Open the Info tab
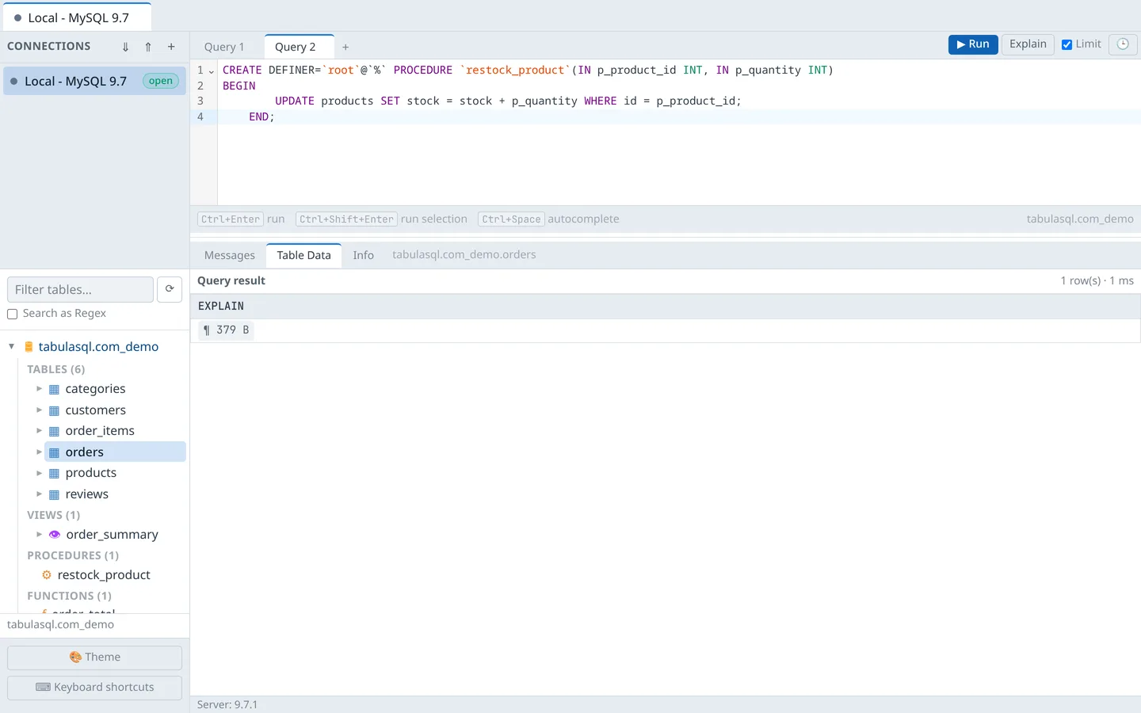 click(x=363, y=255)
